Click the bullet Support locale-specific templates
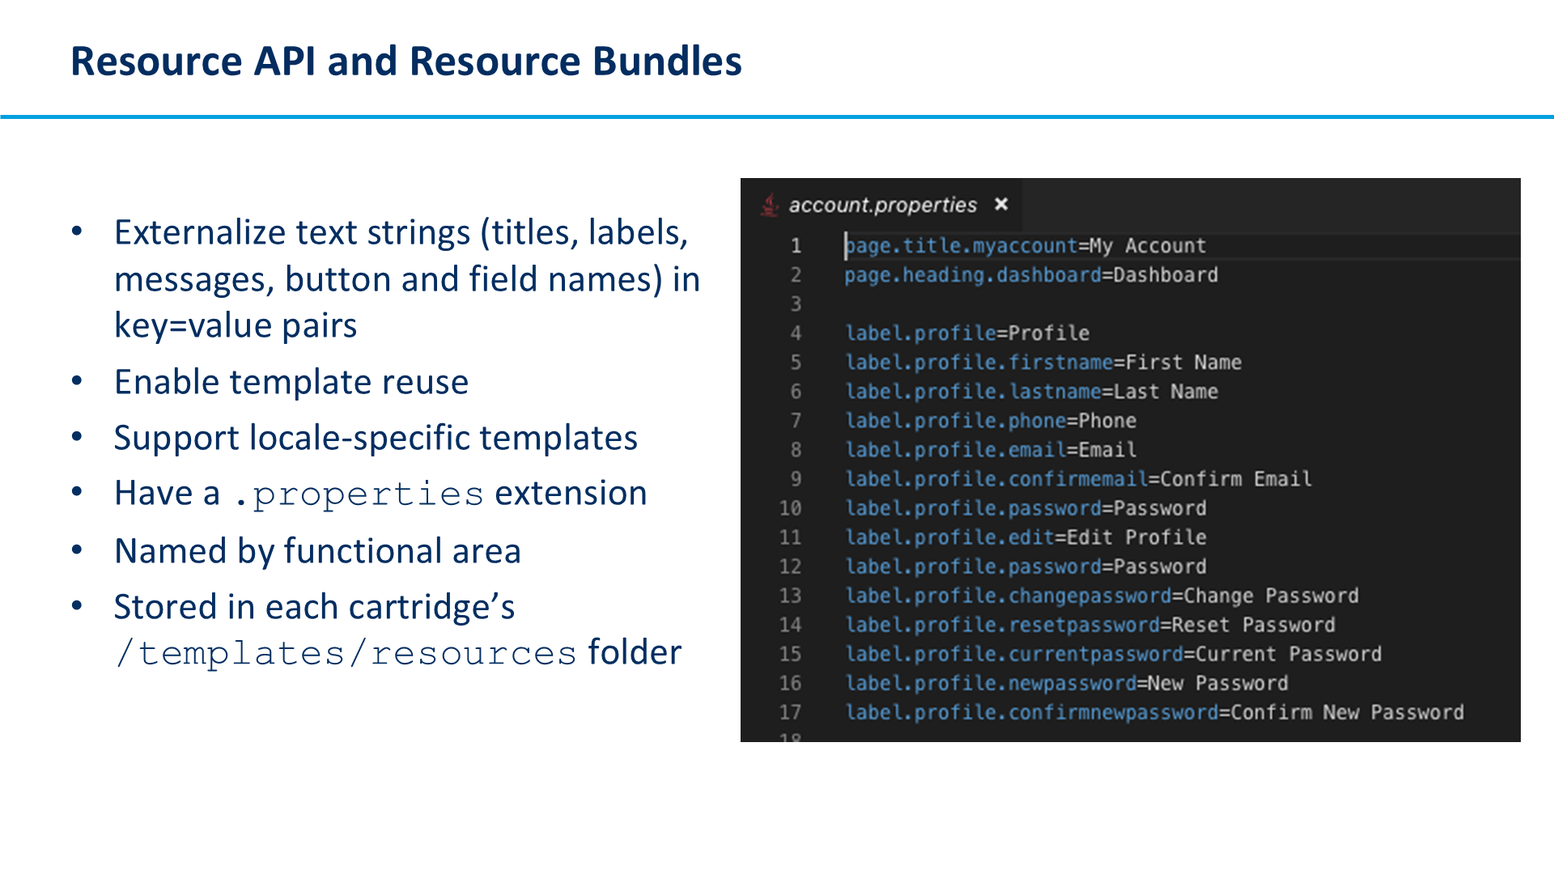Viewport: 1554px width, 874px height. 376,438
